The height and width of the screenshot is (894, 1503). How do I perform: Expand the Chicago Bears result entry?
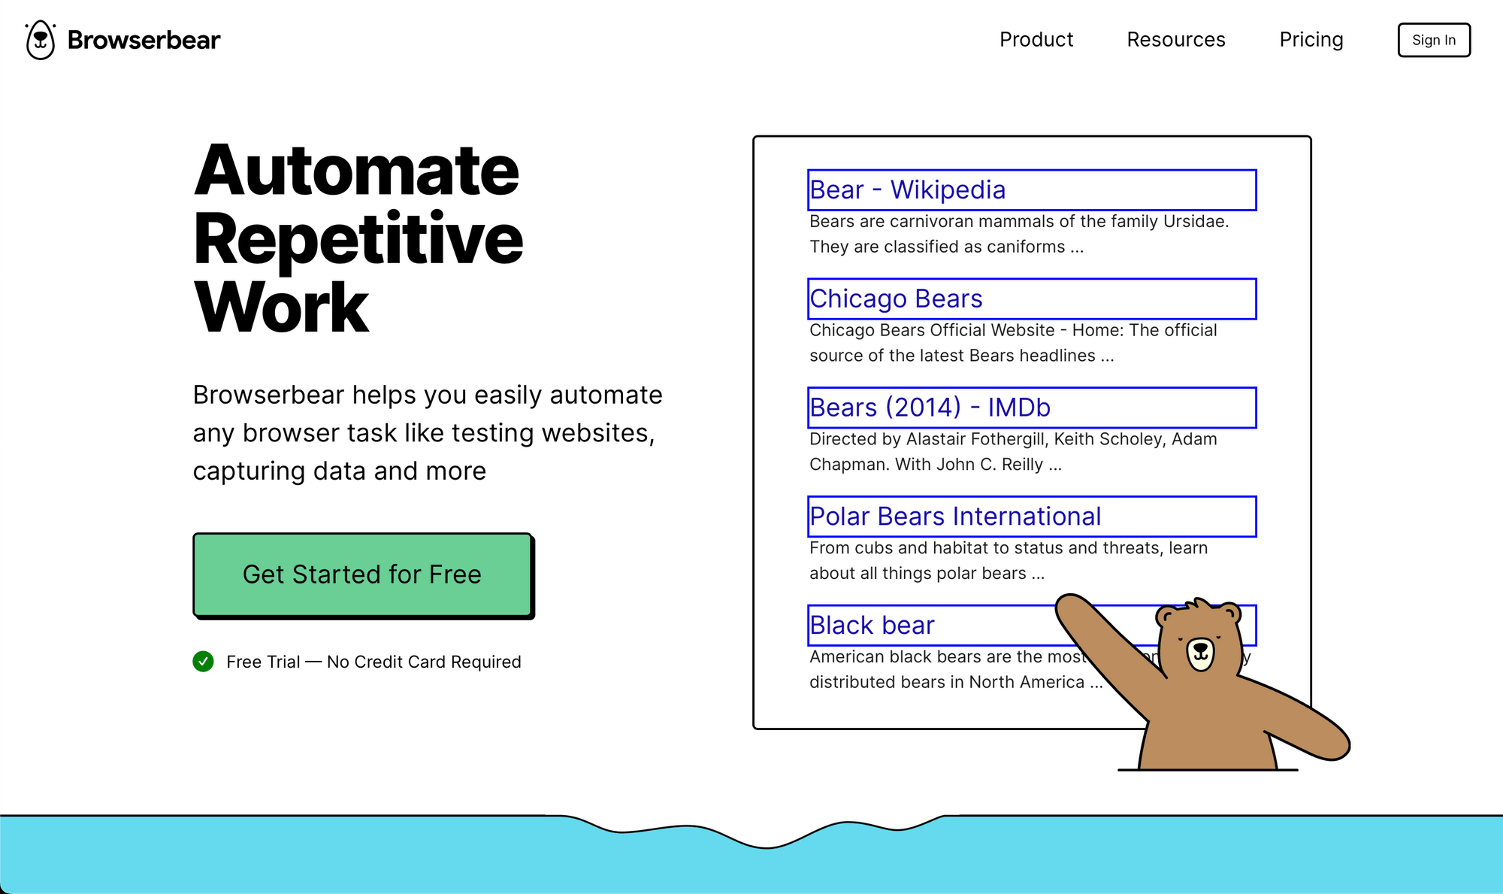point(1031,298)
